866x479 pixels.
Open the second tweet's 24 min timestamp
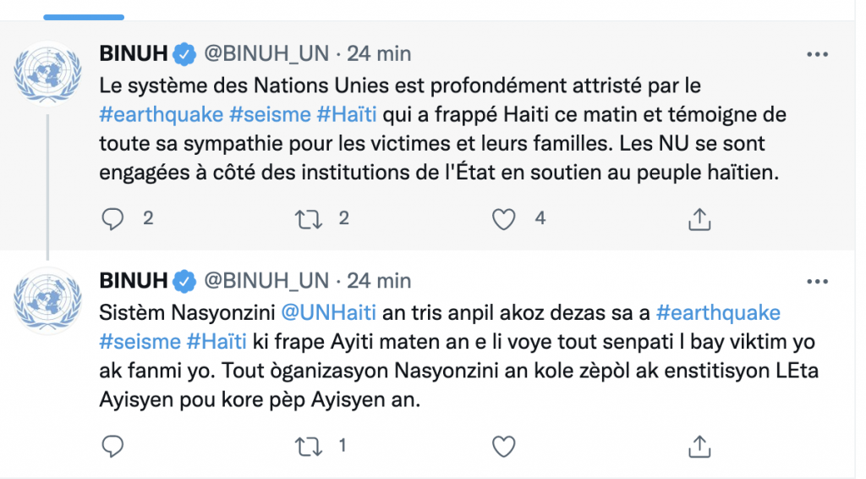(x=379, y=280)
